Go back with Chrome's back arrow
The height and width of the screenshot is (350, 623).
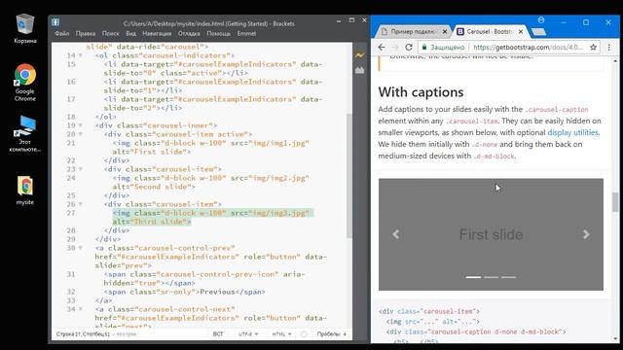click(382, 48)
